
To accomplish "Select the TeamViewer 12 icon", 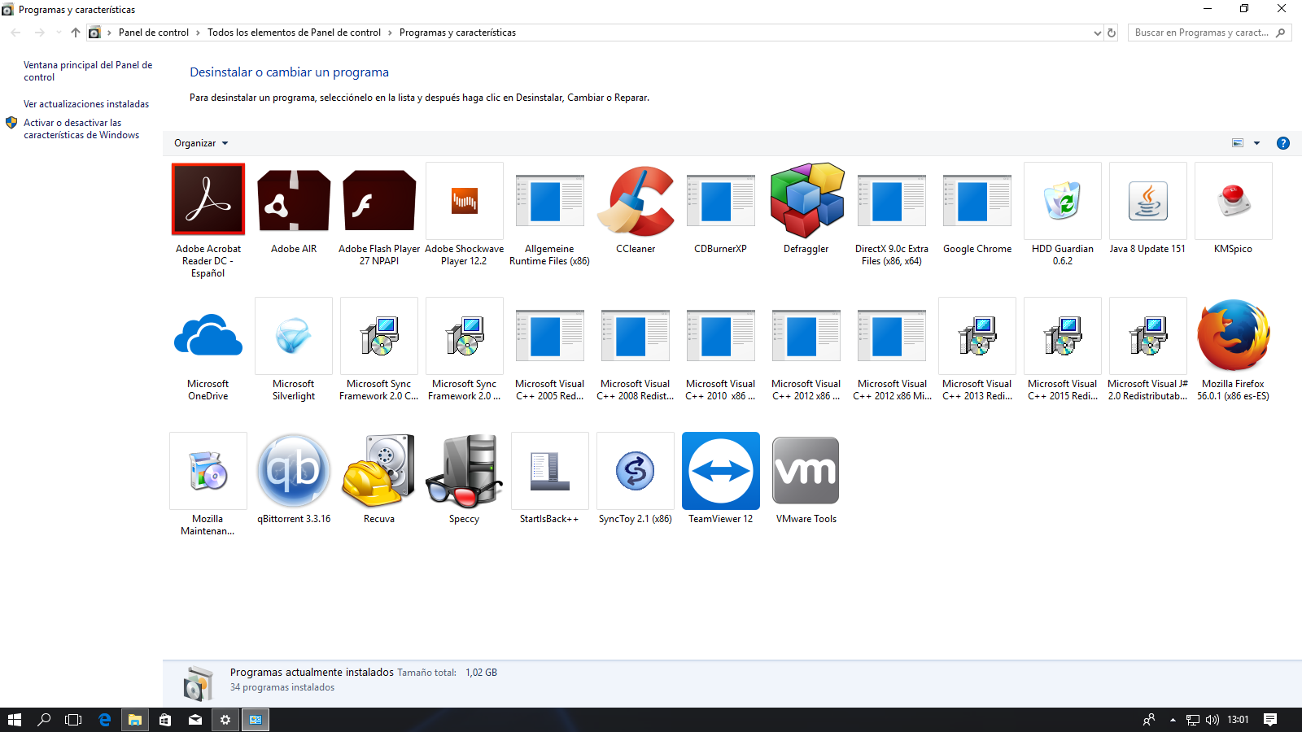I will tap(721, 471).
